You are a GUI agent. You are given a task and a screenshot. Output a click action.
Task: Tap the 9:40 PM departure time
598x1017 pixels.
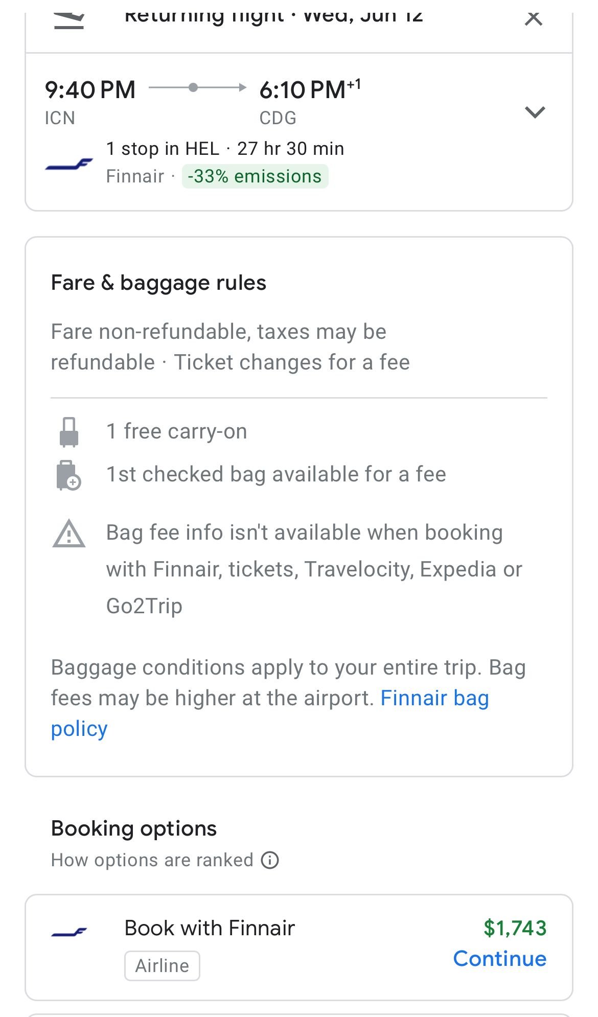(90, 90)
